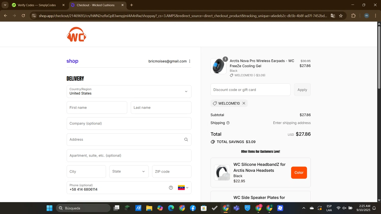
Task: Click the TOTAL SAVINGS $3.09 line
Action: (x=233, y=142)
